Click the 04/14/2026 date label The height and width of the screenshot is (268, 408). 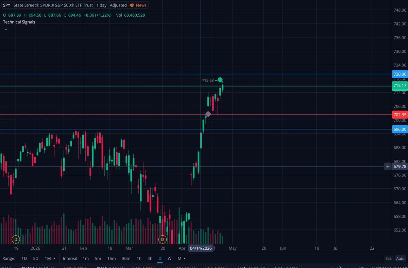pos(201,248)
